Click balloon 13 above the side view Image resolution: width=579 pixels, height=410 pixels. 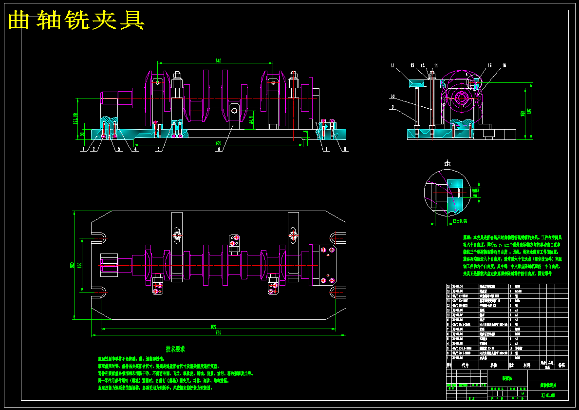click(x=423, y=66)
